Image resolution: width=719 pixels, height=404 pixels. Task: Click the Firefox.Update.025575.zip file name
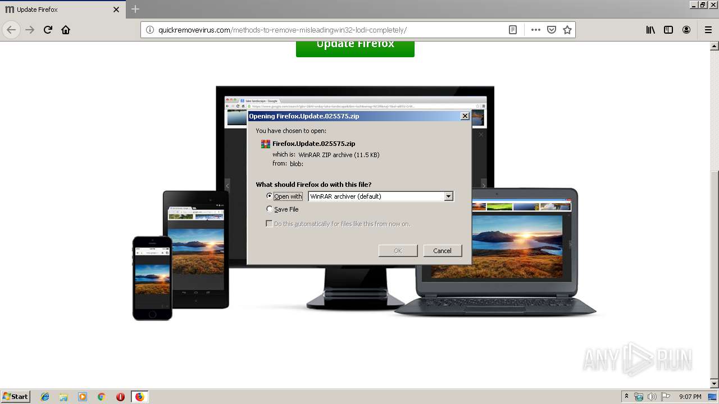pyautogui.click(x=314, y=144)
